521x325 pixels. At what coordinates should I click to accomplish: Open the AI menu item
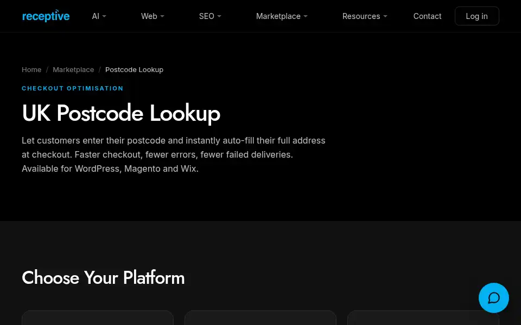click(x=96, y=16)
